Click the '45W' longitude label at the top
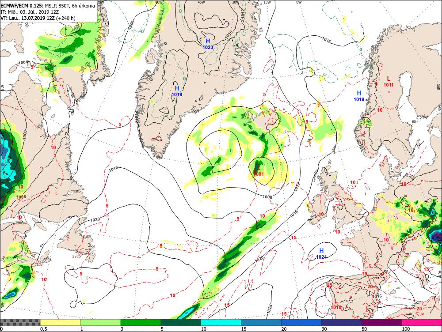Screen dimensions: 442x332 201,2
